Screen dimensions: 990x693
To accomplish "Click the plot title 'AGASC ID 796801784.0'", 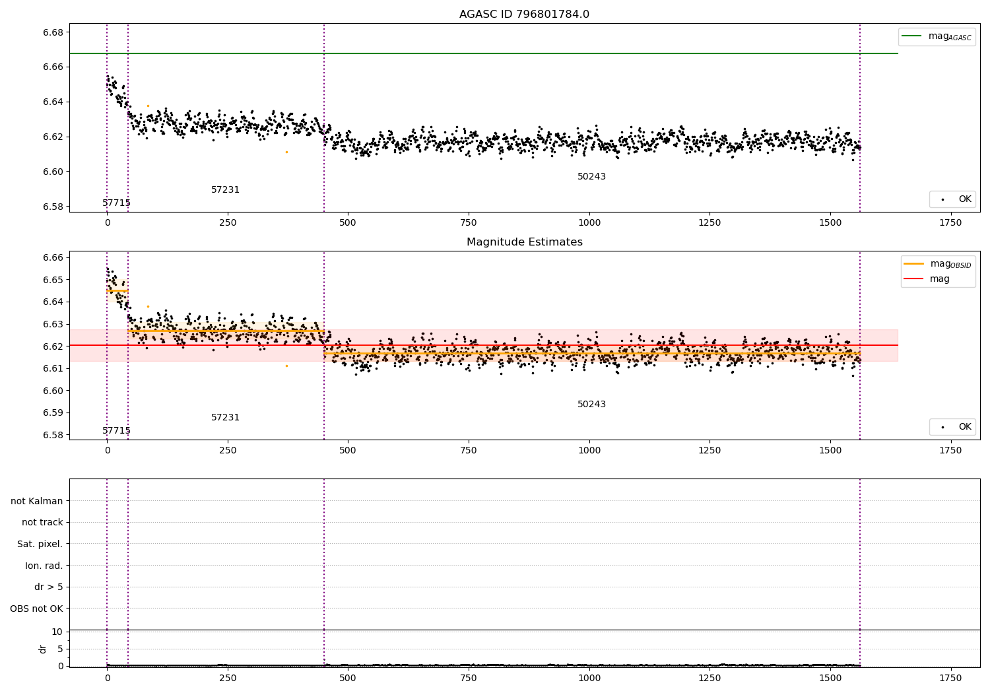I will 524,14.
